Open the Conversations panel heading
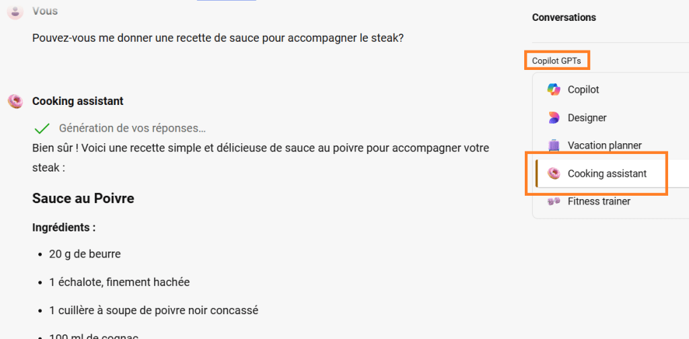 point(564,17)
